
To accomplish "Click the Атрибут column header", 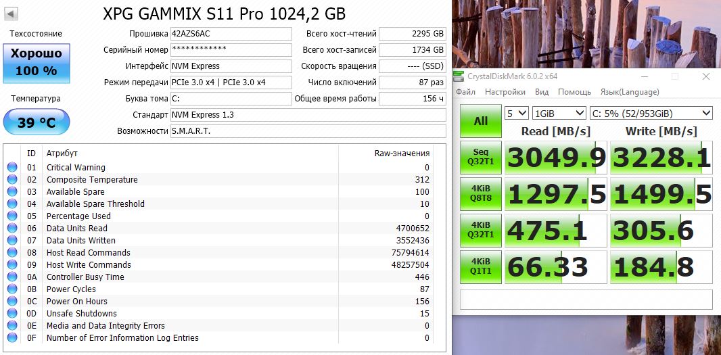I will [62, 153].
